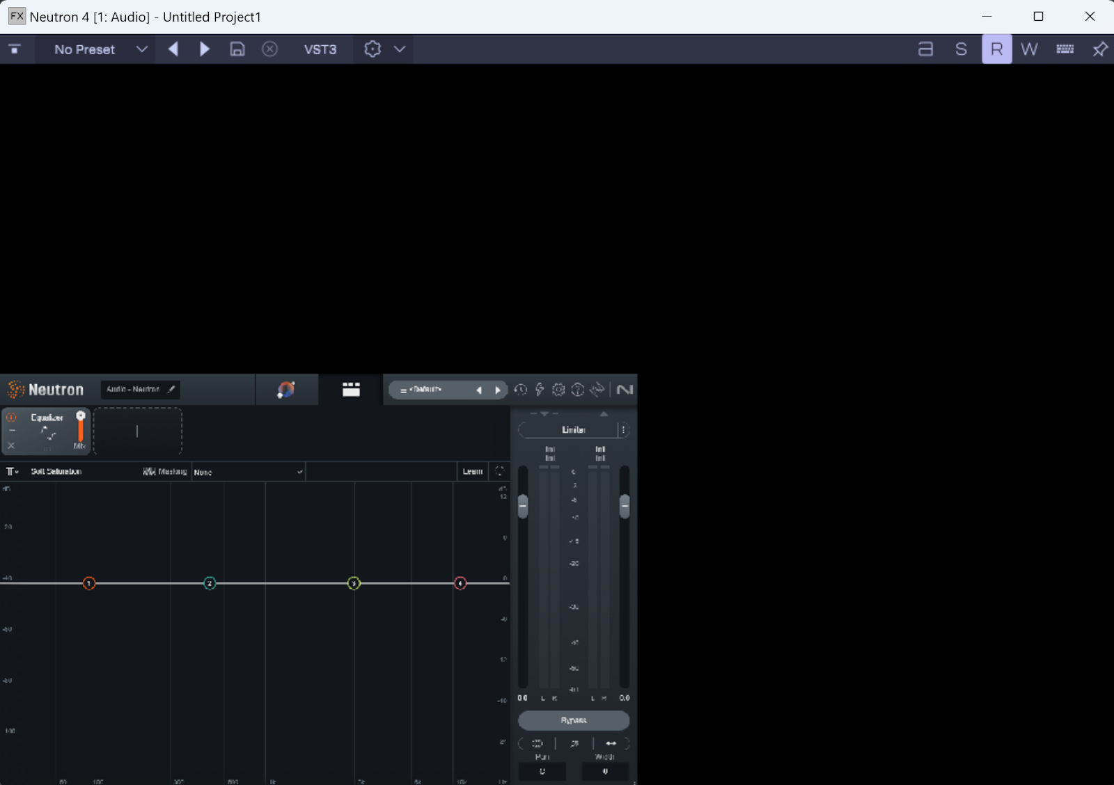Rename instance with pencil edit icon
The height and width of the screenshot is (785, 1114).
(171, 389)
